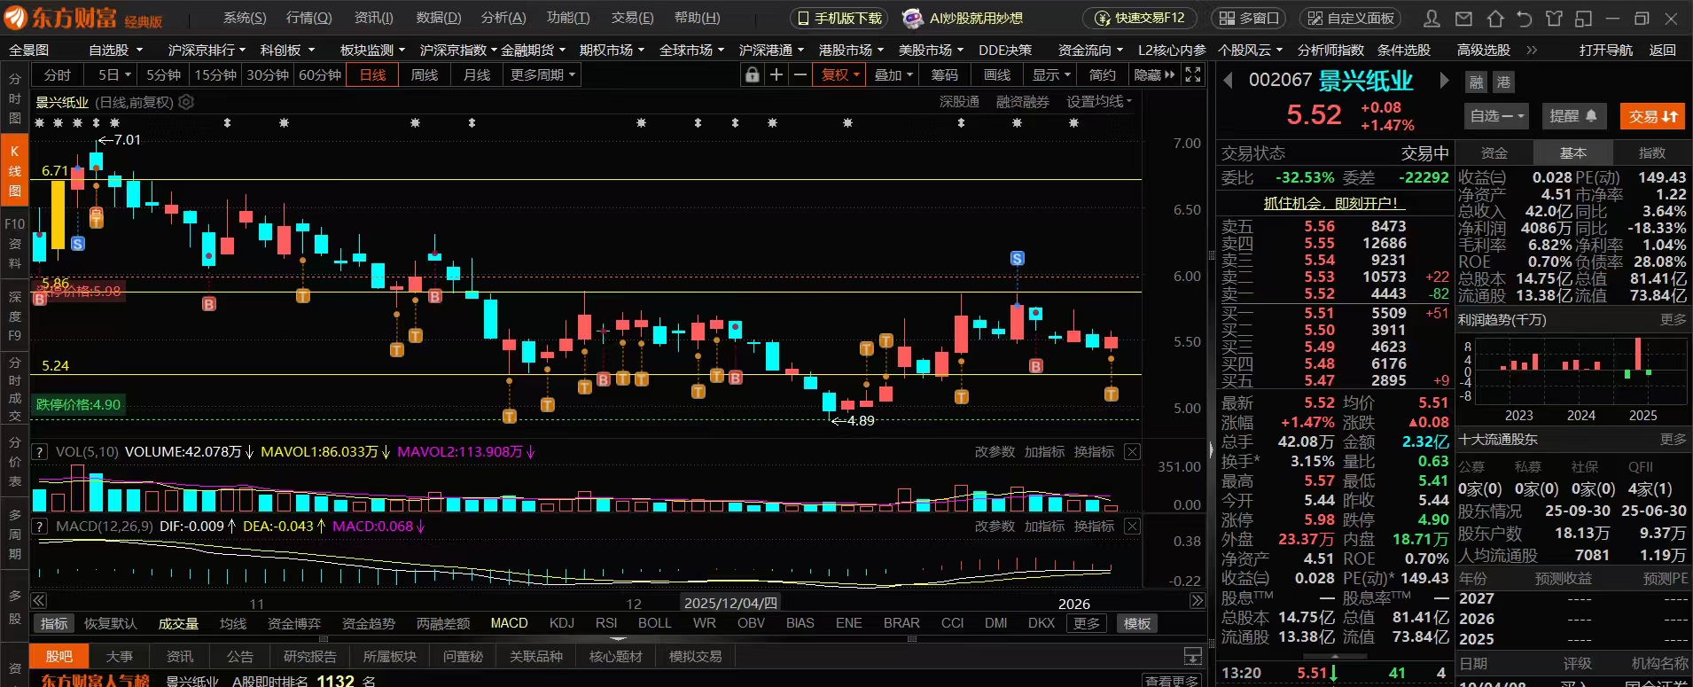1693x687 pixels.
Task: Click the undo back arrow icon
Action: tap(1525, 18)
